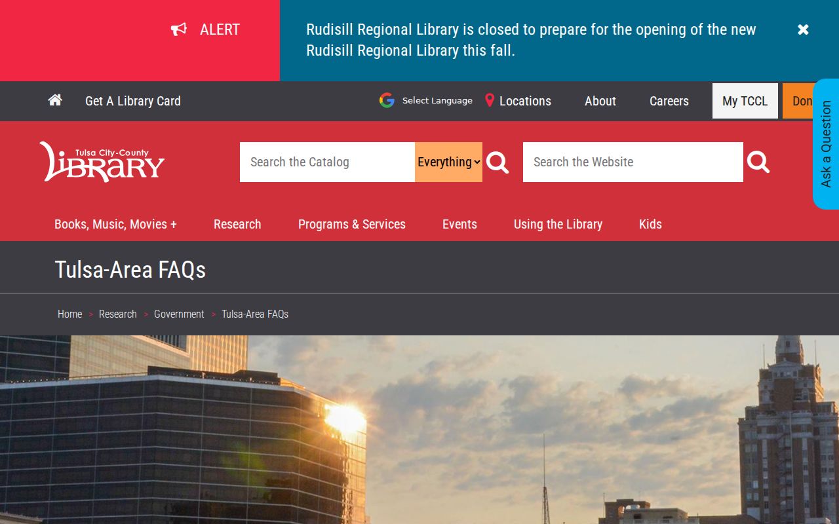
Task: Open the Research menu
Action: point(237,224)
